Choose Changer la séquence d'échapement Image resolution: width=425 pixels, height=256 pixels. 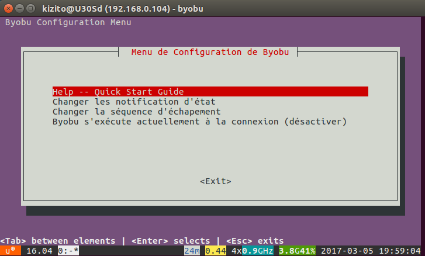point(136,112)
